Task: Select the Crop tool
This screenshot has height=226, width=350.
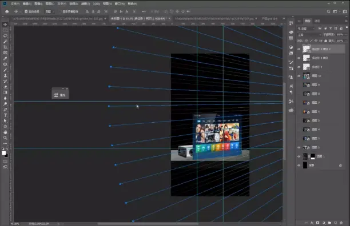Action: pos(5,47)
